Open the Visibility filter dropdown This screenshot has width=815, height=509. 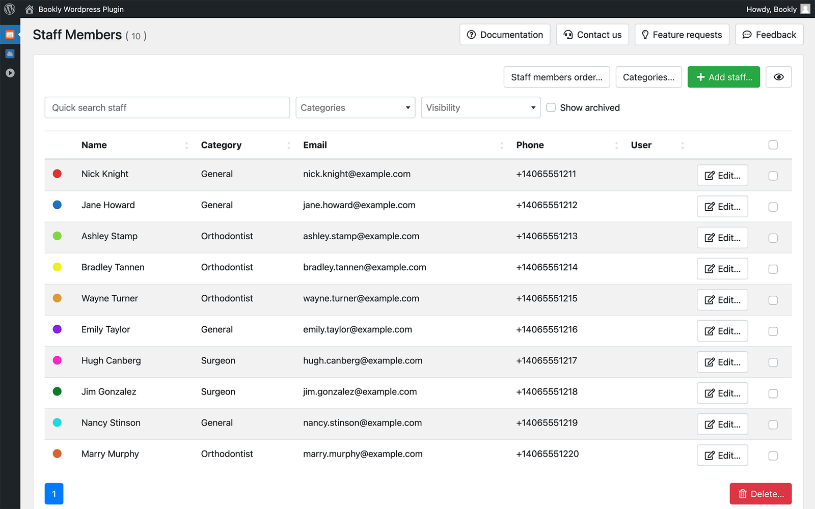pyautogui.click(x=480, y=107)
